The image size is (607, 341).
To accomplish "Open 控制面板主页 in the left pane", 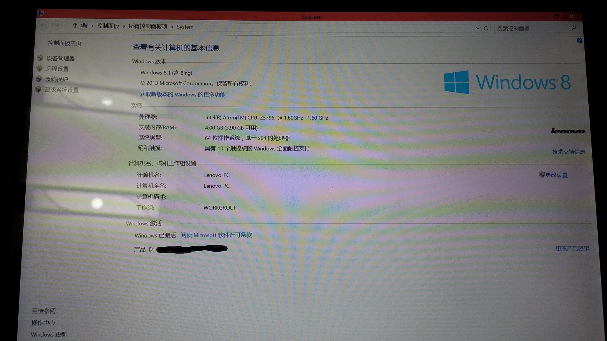I will point(65,43).
